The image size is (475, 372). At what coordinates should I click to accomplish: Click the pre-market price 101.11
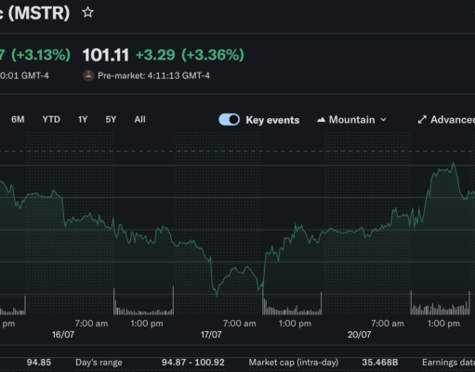106,55
